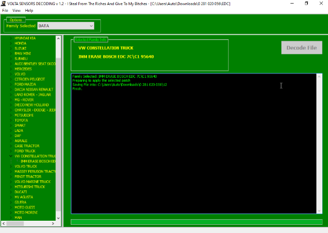
Task: Select CITROEN PEUGEOT in the tree
Action: point(30,79)
